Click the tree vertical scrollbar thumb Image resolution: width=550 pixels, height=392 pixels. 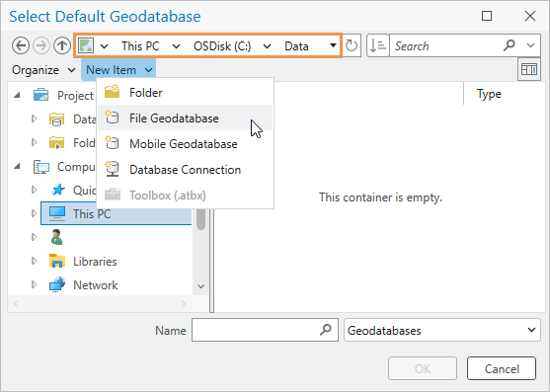(x=201, y=220)
